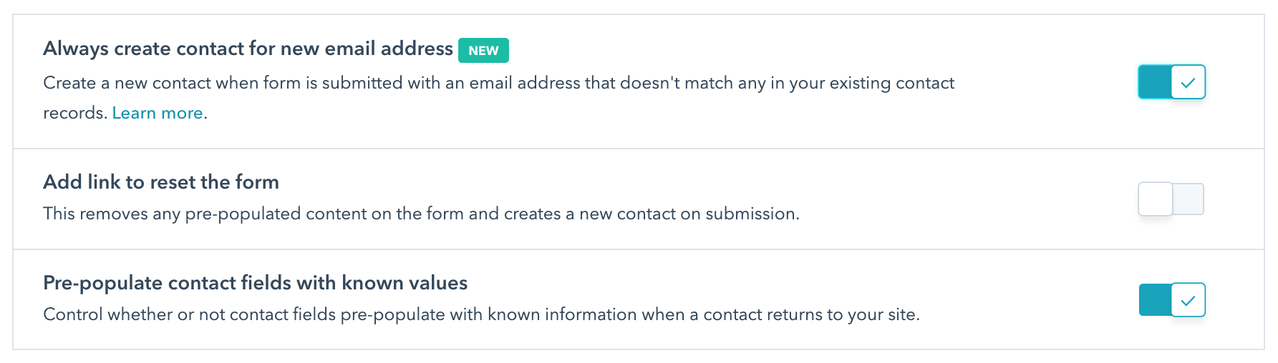Viewport: 1278px width, 363px height.
Task: Click heading Always create contact for new email address
Action: tap(248, 49)
